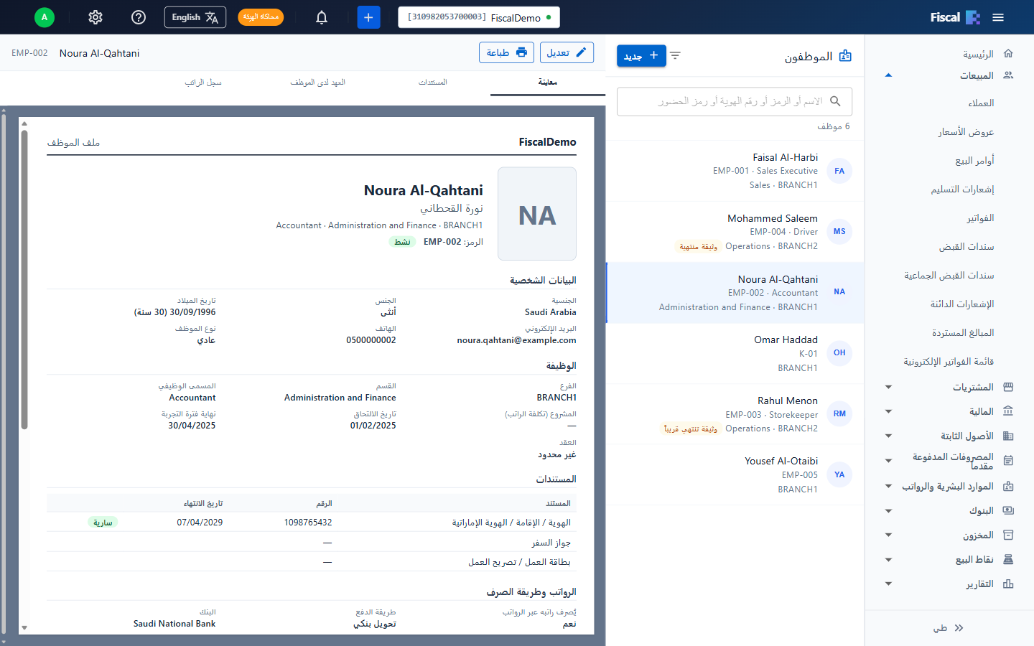The image size is (1034, 646).
Task: Click the sales people icon in the sidebar
Action: tap(1008, 75)
